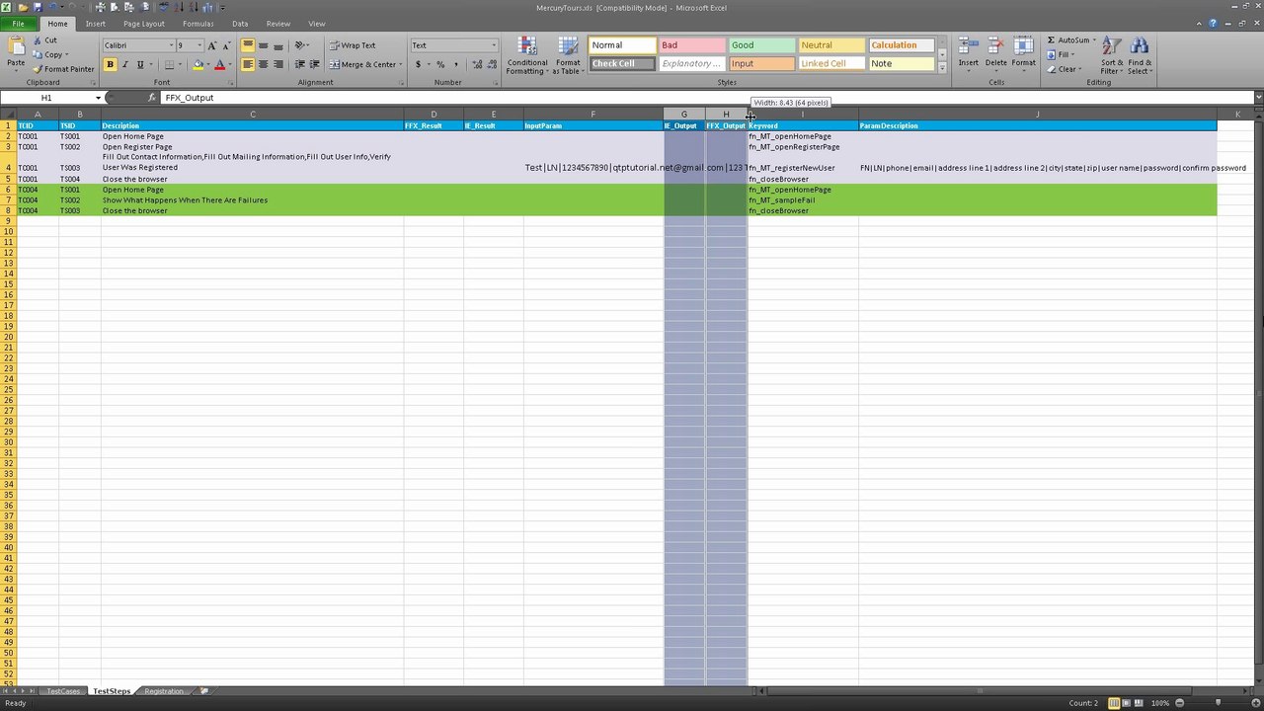Increase font size with grow icon
Screen dimensions: 1264x711
(211, 45)
